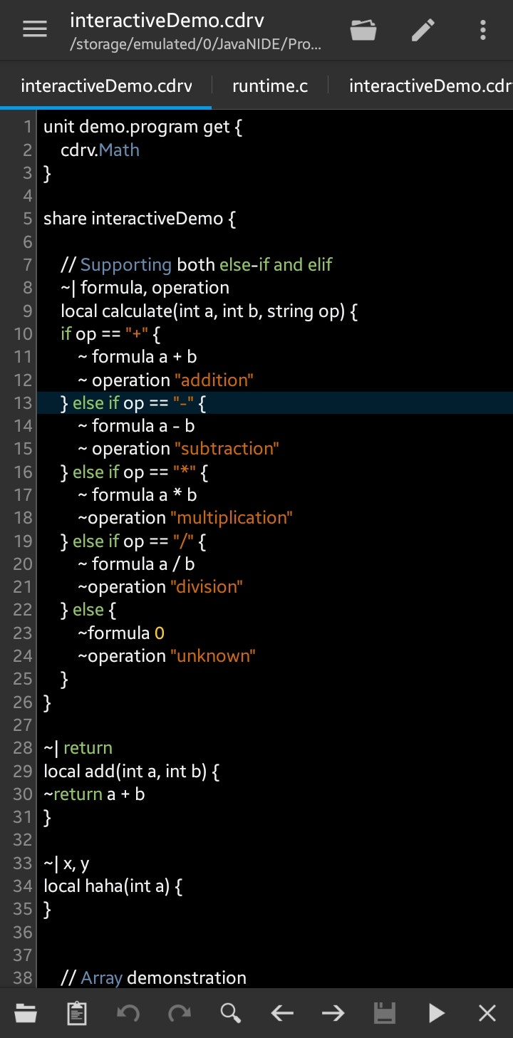This screenshot has width=513, height=1038.
Task: Tap the file path below the title
Action: pyautogui.click(x=195, y=44)
